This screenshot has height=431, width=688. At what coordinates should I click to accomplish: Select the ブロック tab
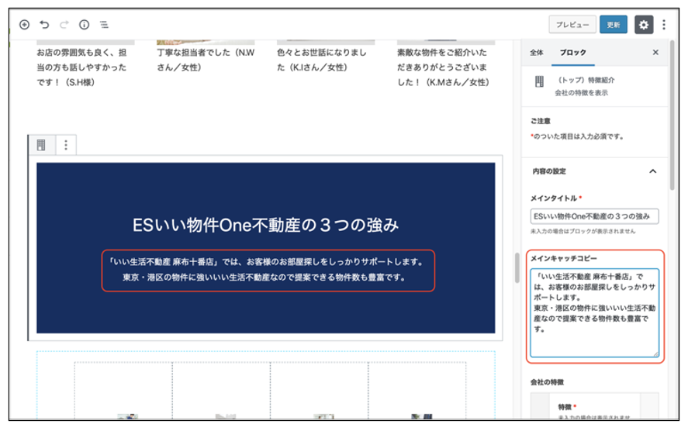pos(573,53)
